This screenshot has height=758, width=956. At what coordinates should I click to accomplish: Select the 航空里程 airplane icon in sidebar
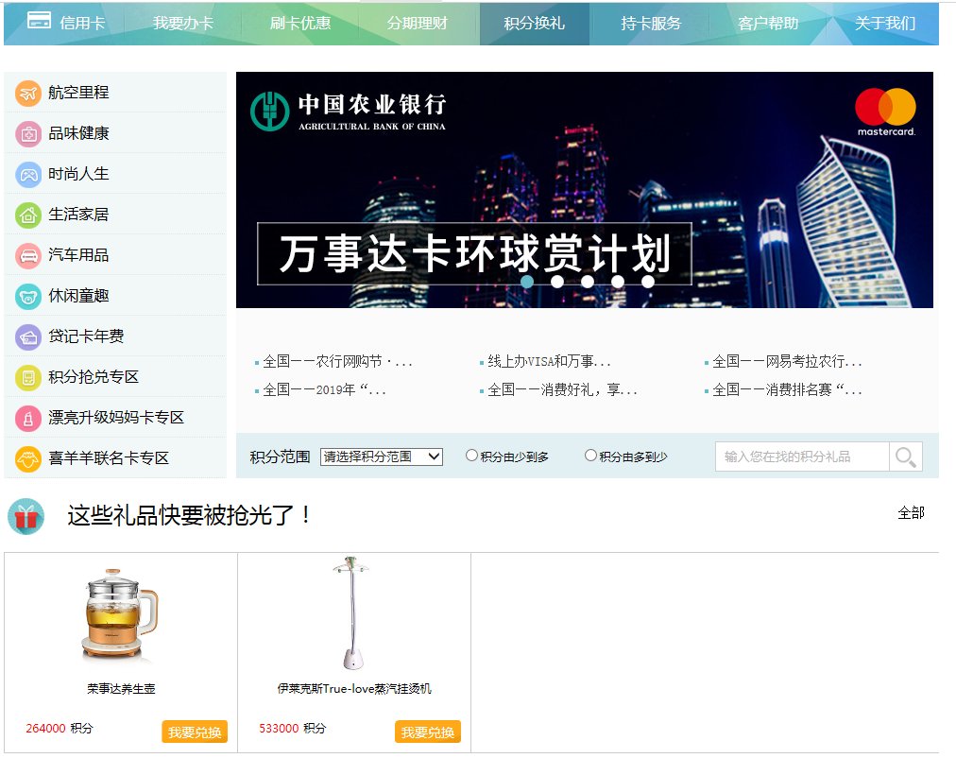25,92
